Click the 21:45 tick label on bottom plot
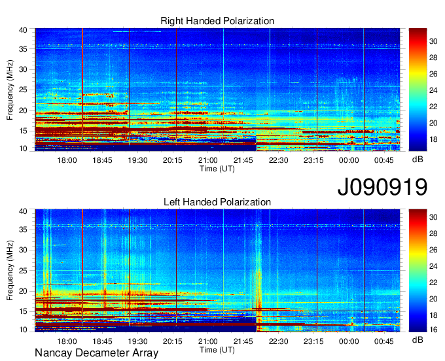445x361 pixels. pyautogui.click(x=243, y=341)
